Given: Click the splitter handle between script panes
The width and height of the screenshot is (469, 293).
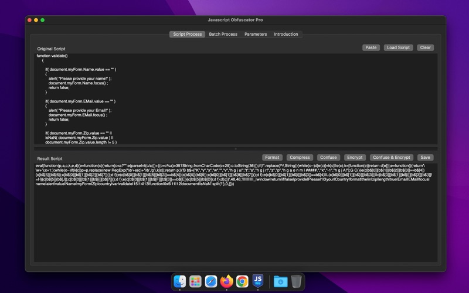Looking at the screenshot, I should click(236, 149).
